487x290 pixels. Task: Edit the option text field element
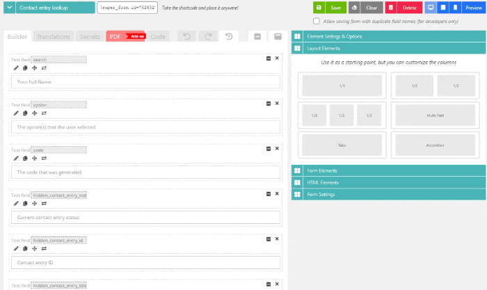(16, 113)
